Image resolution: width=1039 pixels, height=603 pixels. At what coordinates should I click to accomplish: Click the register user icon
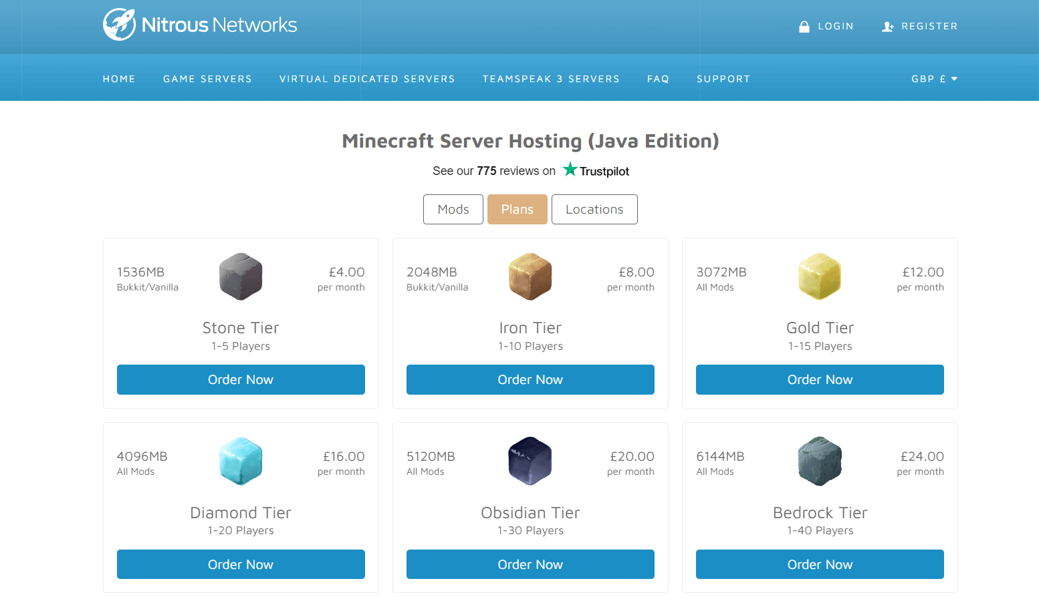pos(888,27)
